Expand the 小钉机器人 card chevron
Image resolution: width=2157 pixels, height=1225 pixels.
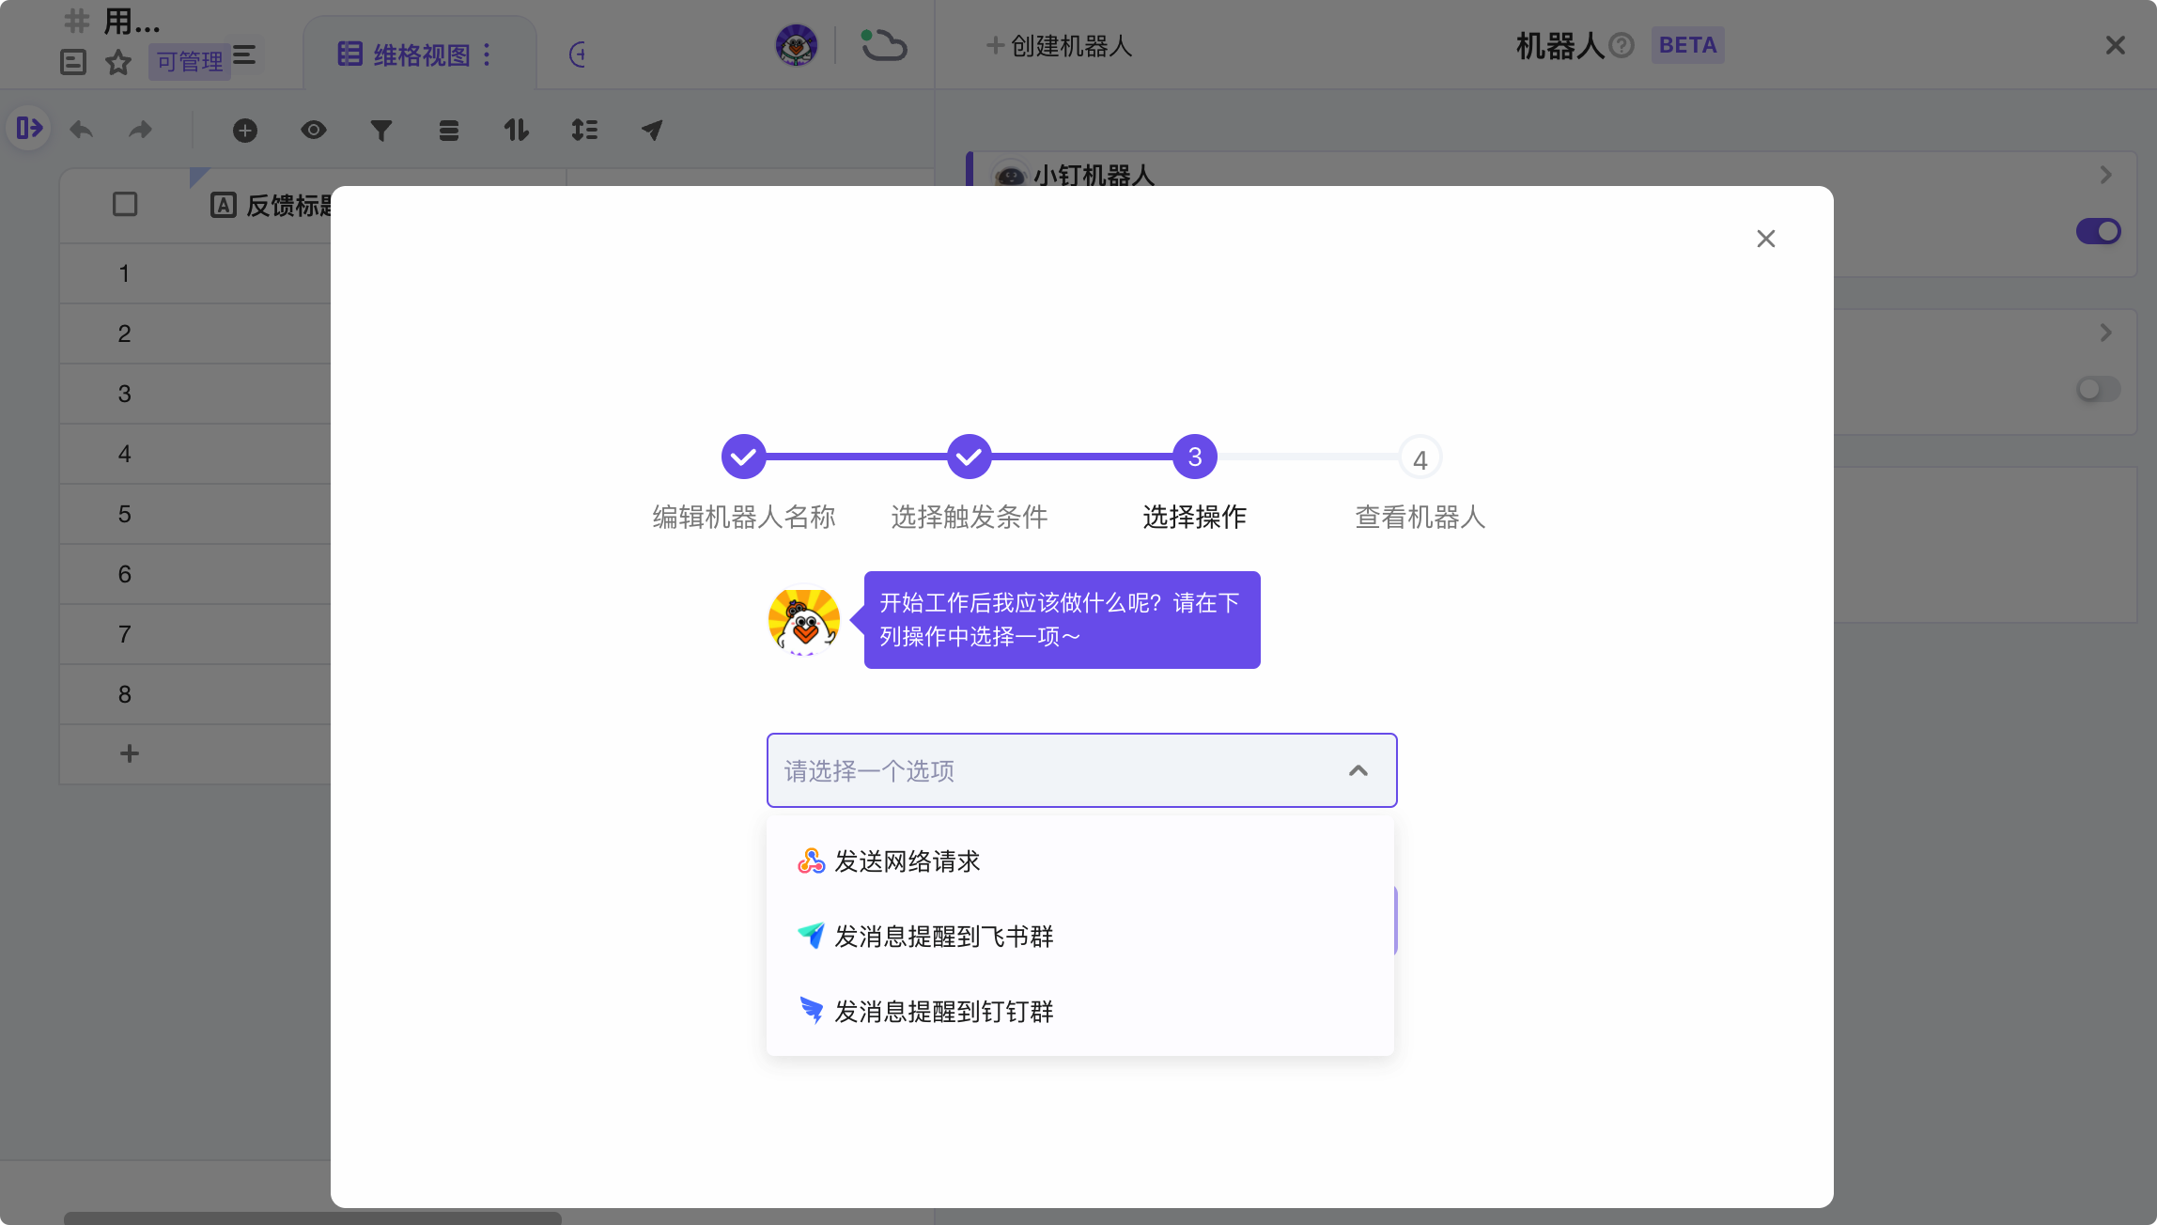point(2105,175)
